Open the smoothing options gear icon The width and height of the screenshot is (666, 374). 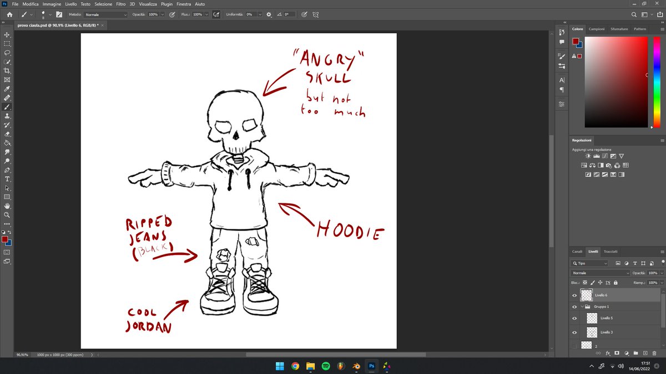(269, 14)
